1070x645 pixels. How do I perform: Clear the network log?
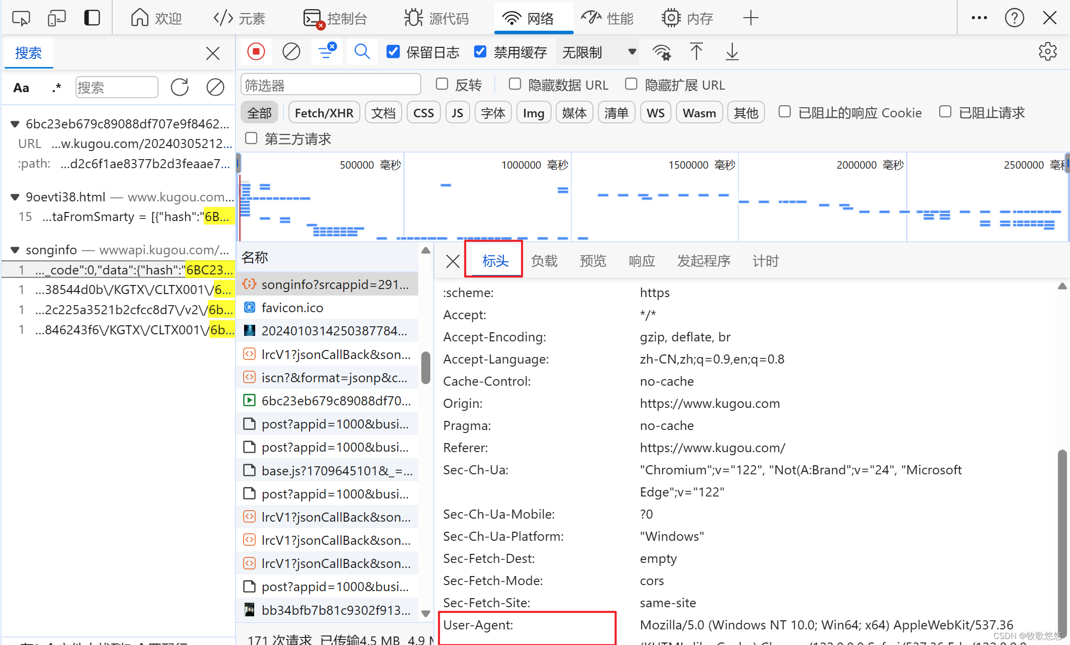(x=291, y=51)
